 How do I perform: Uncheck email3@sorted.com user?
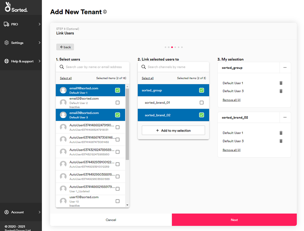coord(117,115)
